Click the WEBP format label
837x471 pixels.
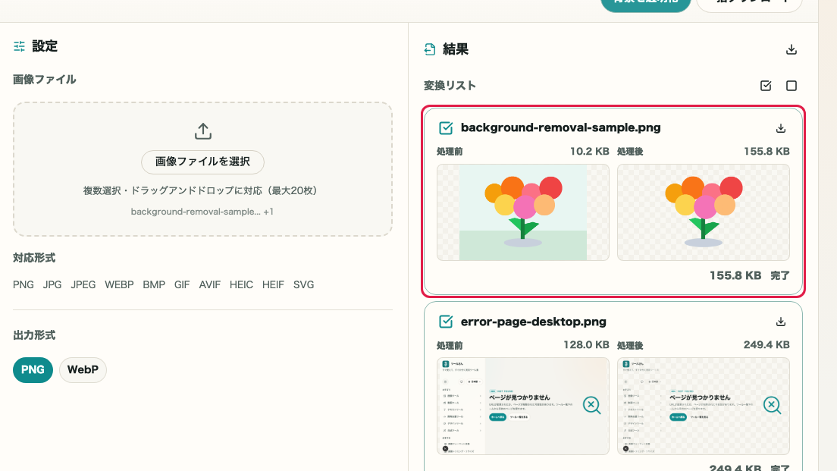click(x=119, y=284)
